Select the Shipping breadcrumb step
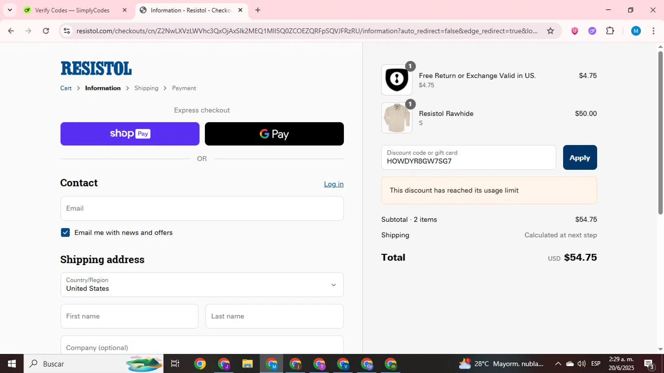Screen dimensions: 664x373 click(x=146, y=88)
